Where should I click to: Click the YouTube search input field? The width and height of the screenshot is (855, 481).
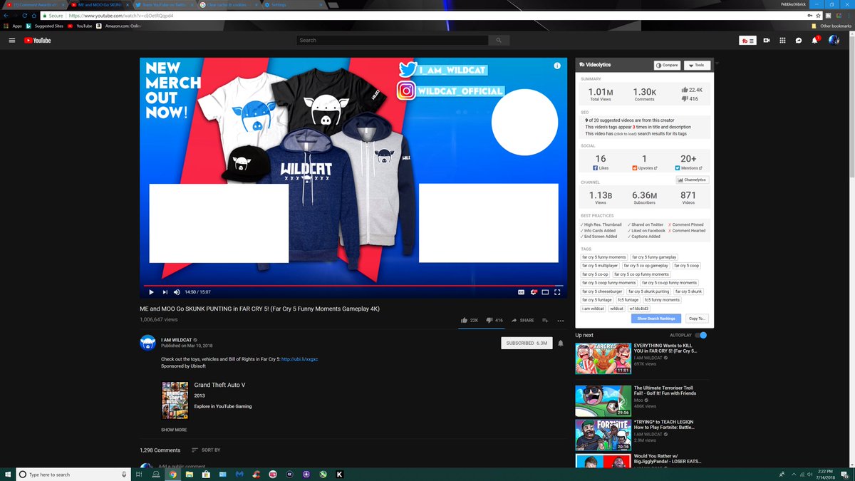point(393,41)
